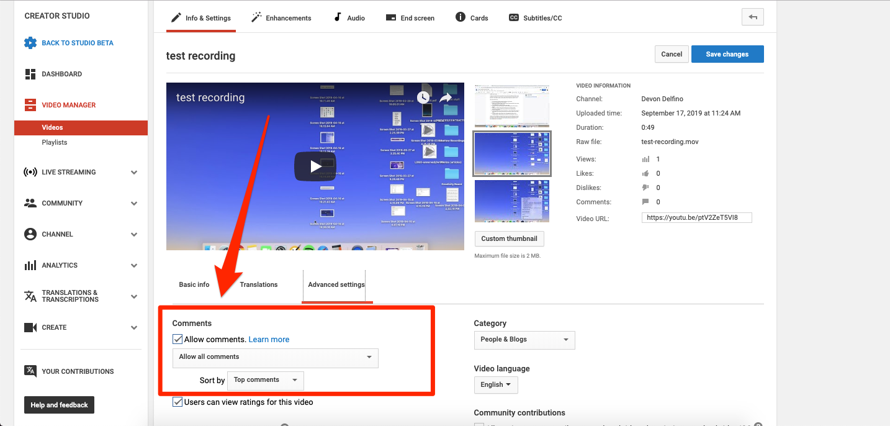The image size is (890, 426).
Task: Select the third thumbnail option
Action: (512, 201)
